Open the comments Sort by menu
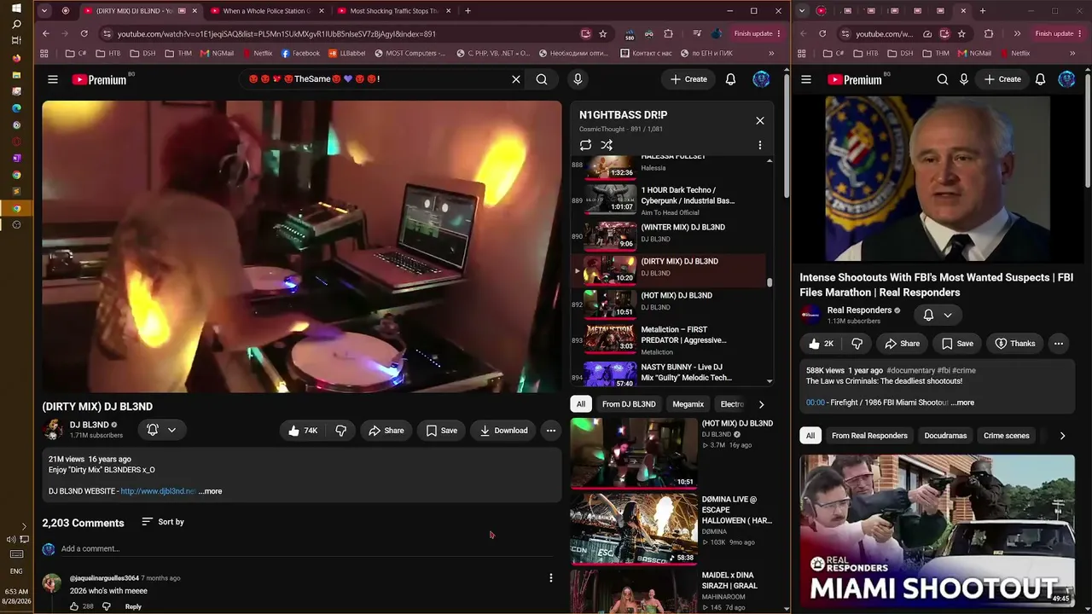This screenshot has height=614, width=1092. 163,522
